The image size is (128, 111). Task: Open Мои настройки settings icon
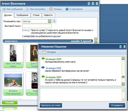click(28, 9)
